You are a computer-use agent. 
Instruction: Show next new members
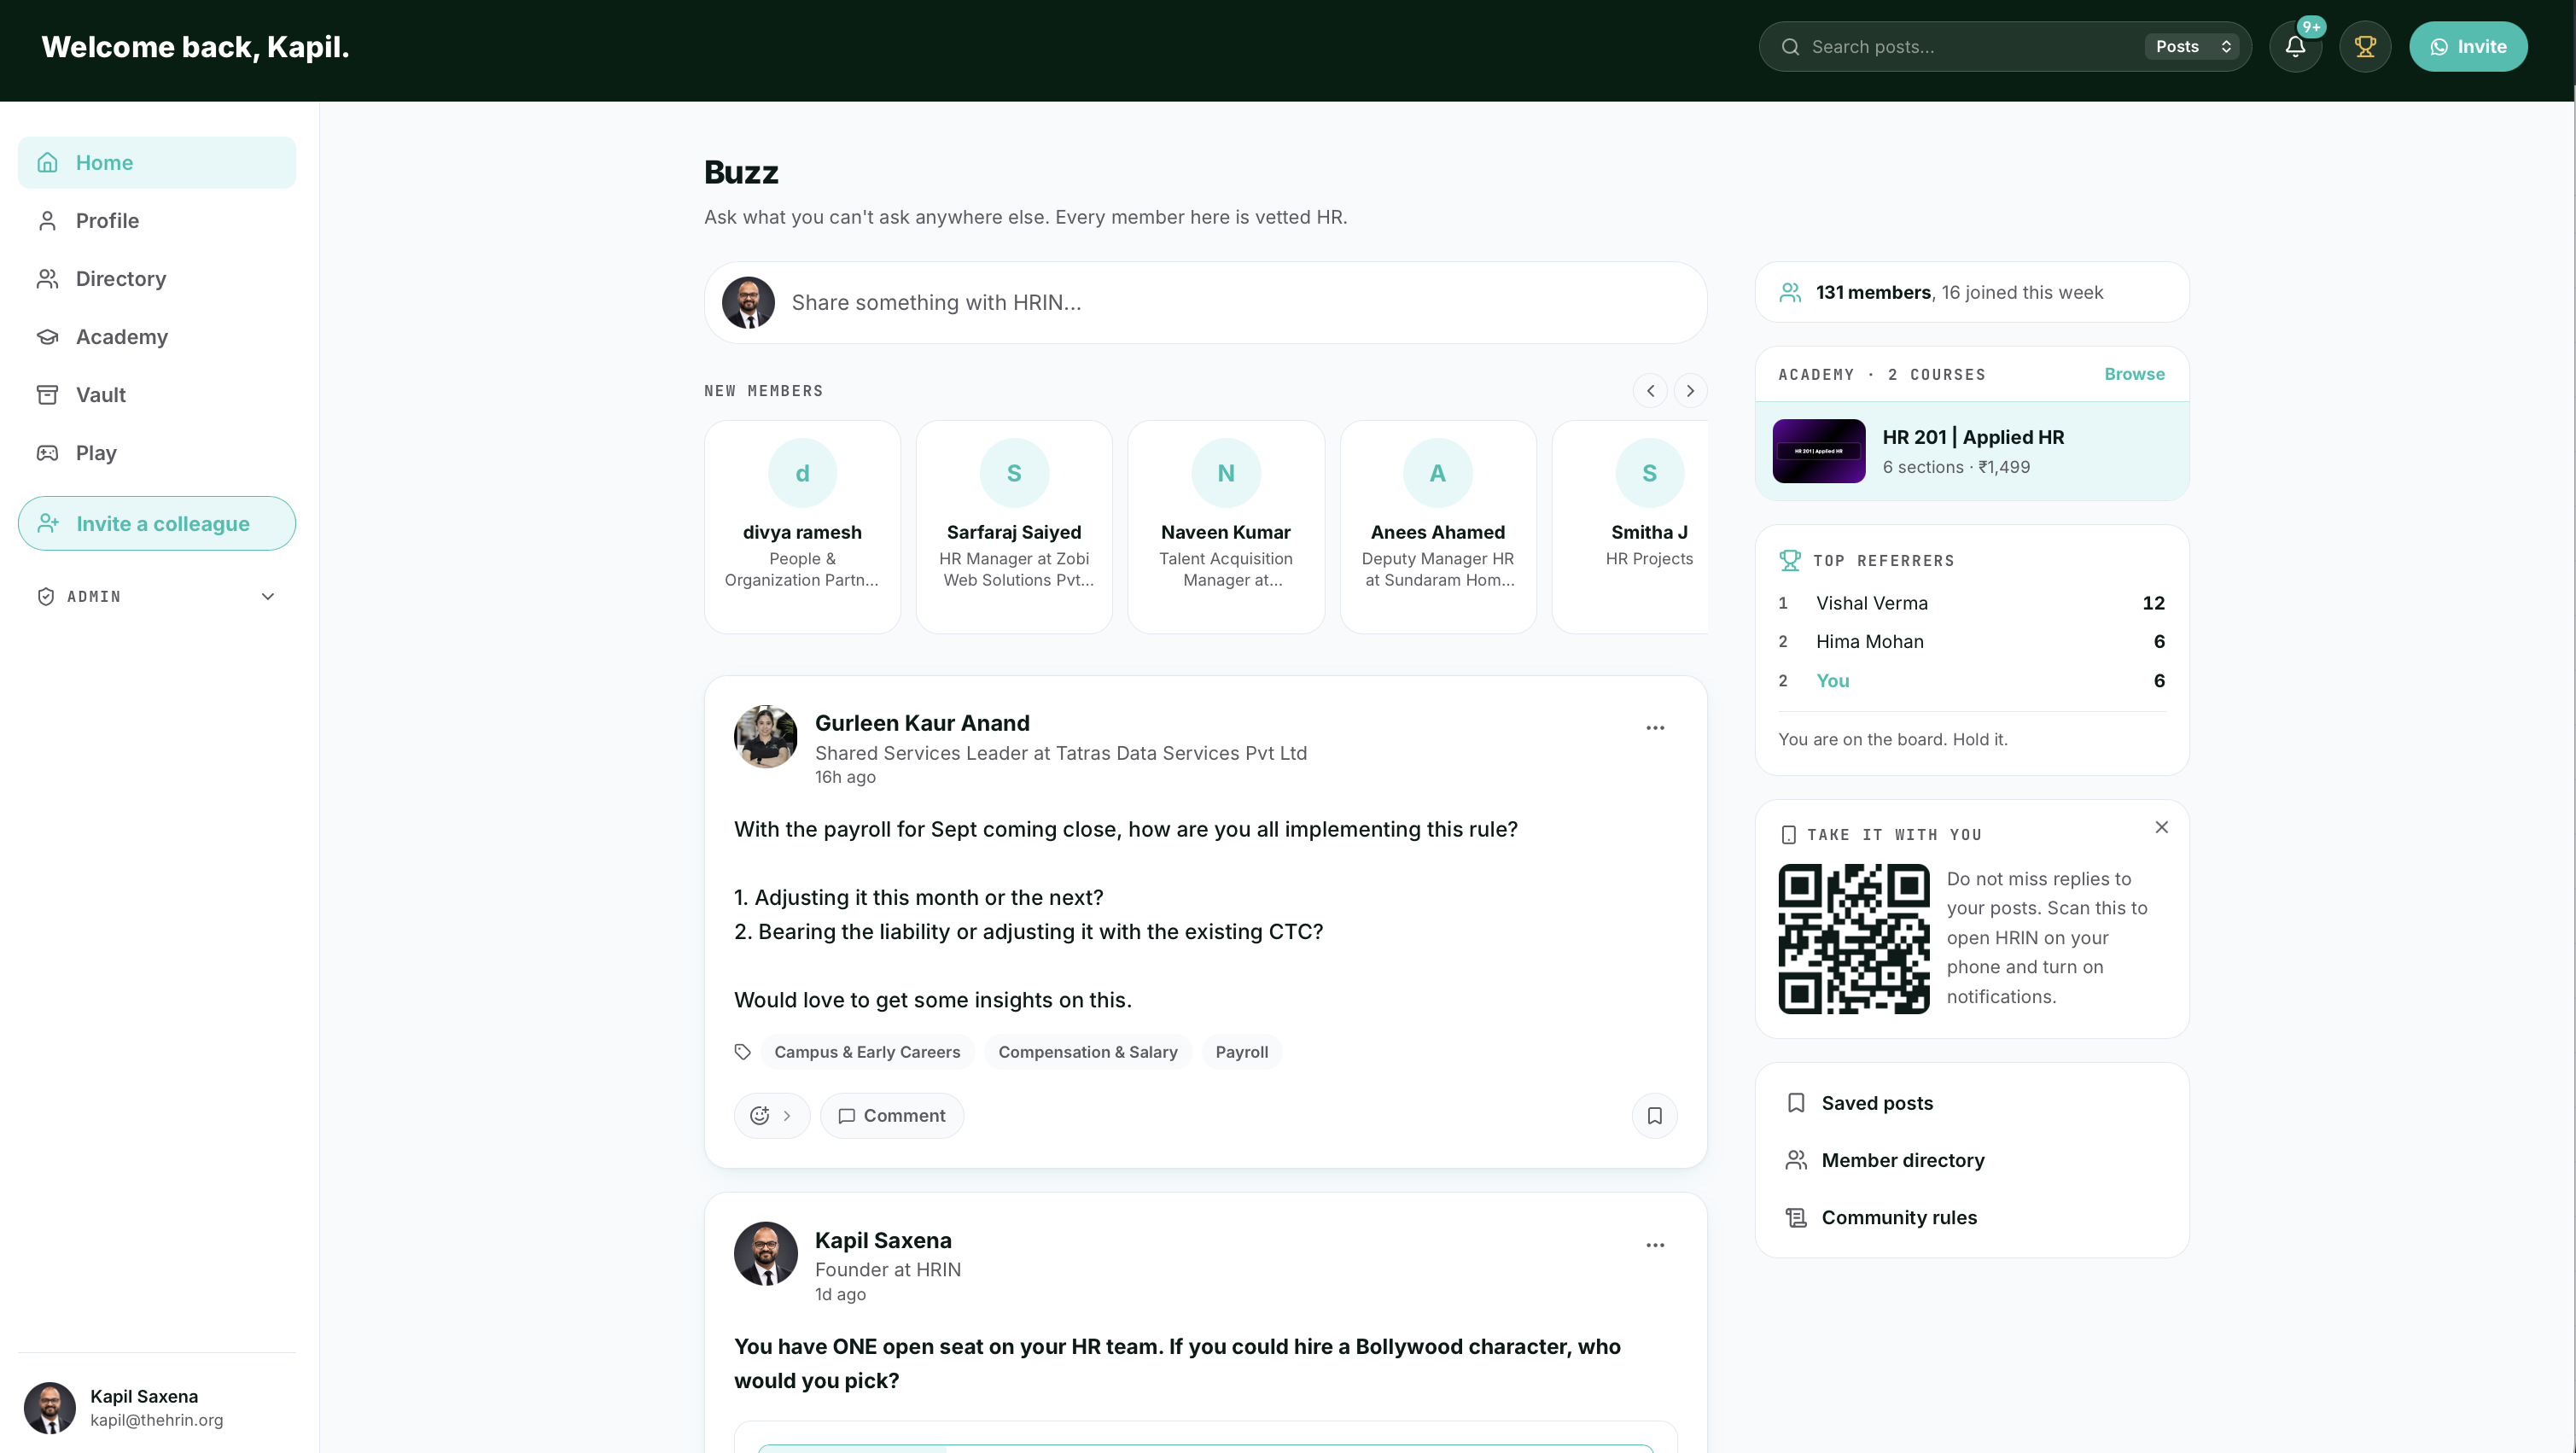[1690, 391]
